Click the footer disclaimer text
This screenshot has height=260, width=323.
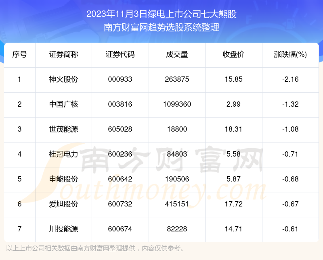point(95,248)
